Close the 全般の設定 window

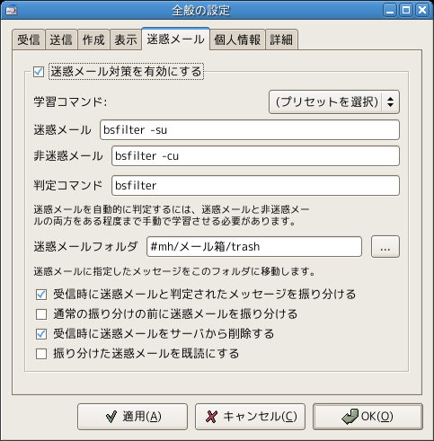coord(422,11)
